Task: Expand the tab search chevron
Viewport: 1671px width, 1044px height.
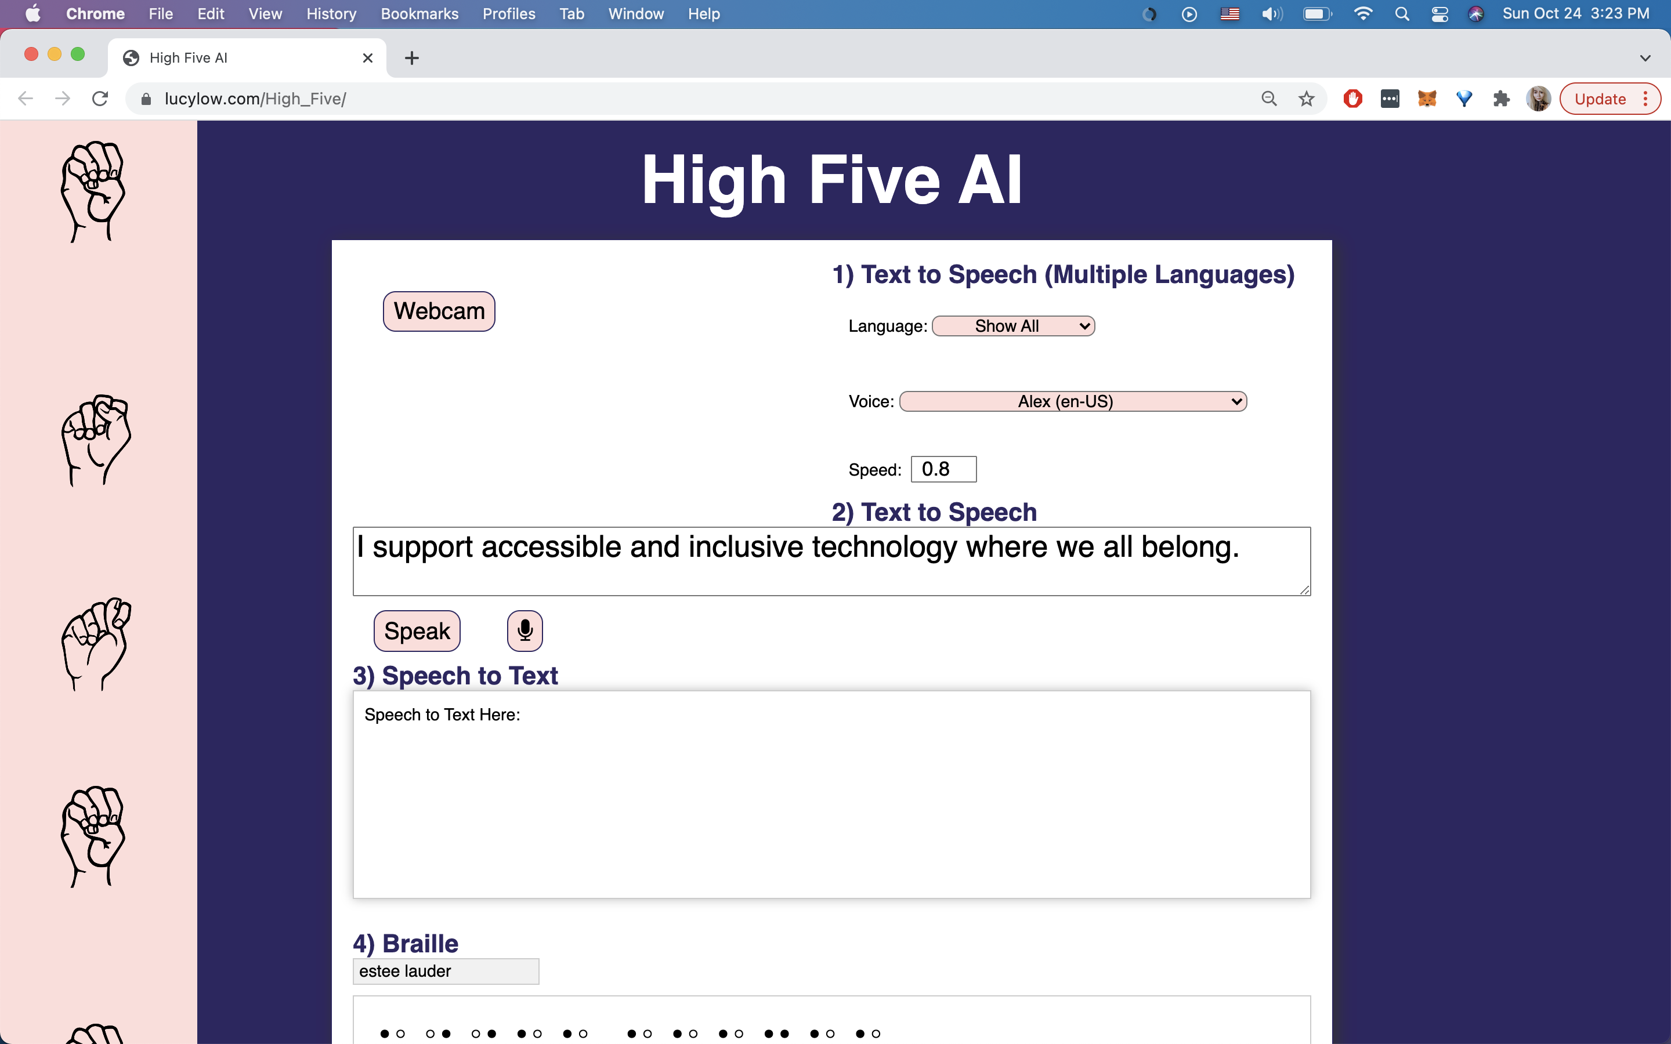Action: tap(1645, 58)
